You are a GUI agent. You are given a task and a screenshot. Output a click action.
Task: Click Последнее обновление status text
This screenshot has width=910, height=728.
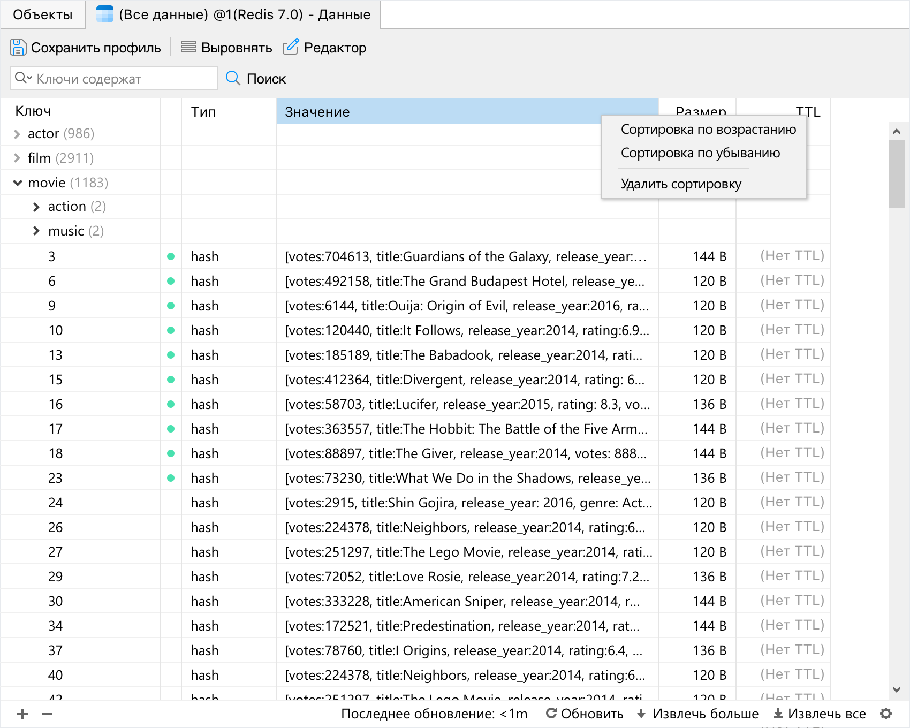click(x=434, y=714)
